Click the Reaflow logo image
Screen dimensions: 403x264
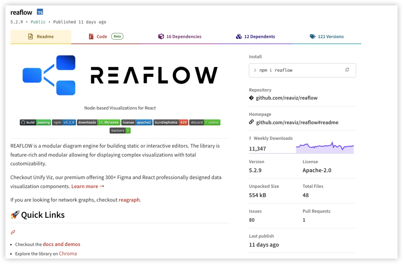click(x=120, y=75)
